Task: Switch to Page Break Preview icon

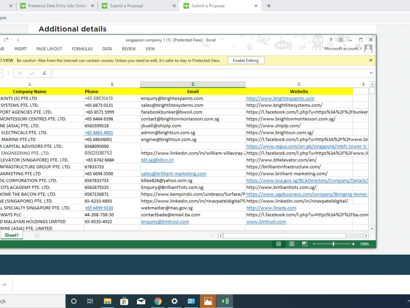Action: coord(304,244)
